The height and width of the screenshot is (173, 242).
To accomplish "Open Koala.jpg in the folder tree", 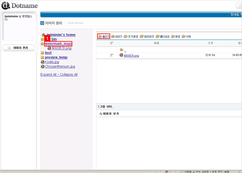I will [x=52, y=62].
